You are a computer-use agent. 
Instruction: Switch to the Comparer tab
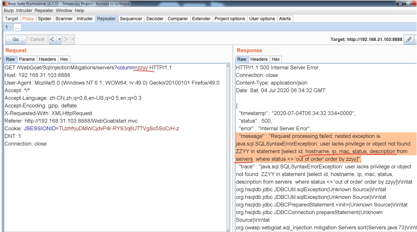[x=178, y=18]
